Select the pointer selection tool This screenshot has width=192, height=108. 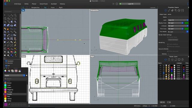[5, 15]
